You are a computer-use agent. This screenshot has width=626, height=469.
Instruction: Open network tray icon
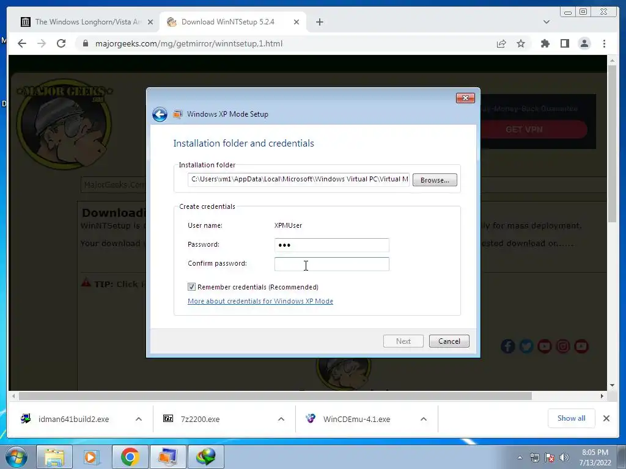click(x=534, y=457)
